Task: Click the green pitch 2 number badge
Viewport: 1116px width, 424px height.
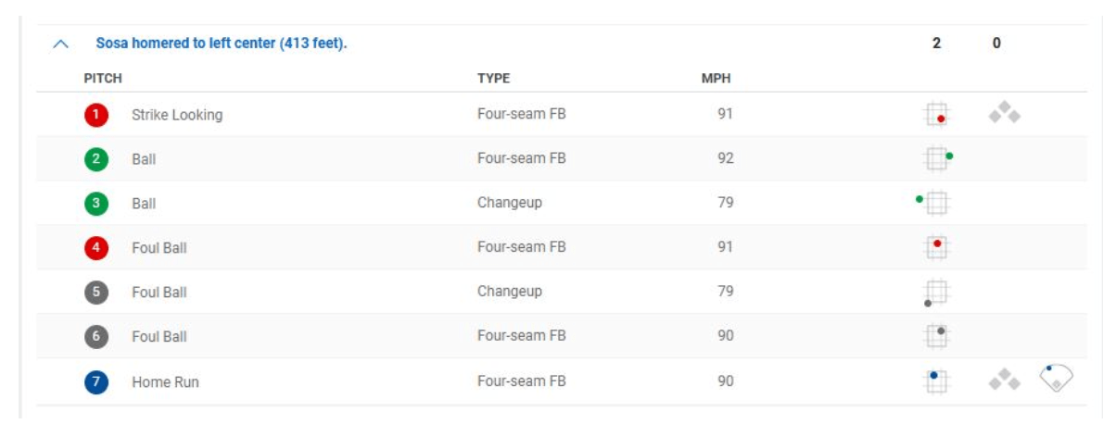Action: pos(96,159)
